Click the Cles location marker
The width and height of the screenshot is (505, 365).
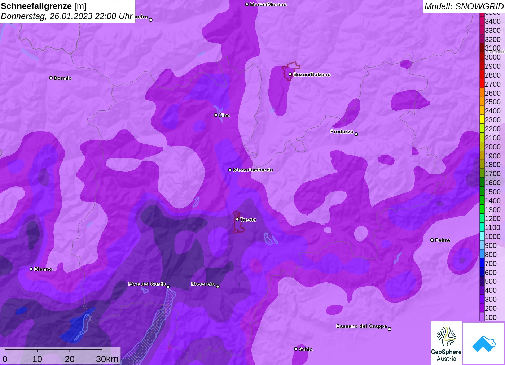pos(216,115)
